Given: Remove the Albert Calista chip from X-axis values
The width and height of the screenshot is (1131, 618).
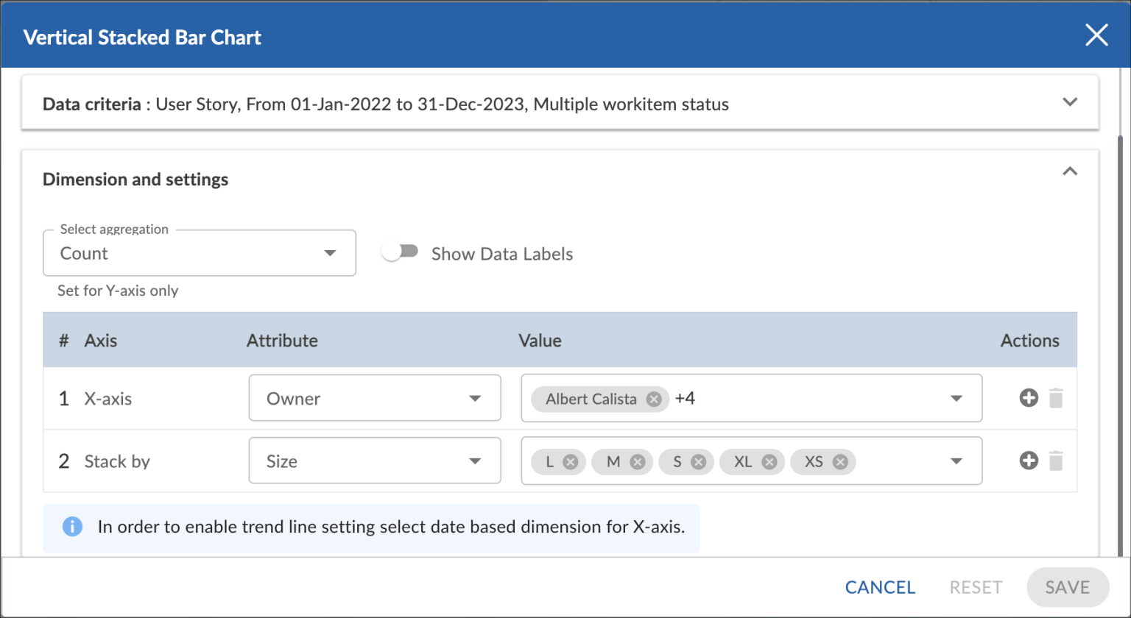Looking at the screenshot, I should click(x=653, y=399).
